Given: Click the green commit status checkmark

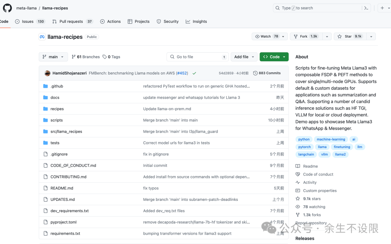Looking at the screenshot, I should tap(194, 73).
